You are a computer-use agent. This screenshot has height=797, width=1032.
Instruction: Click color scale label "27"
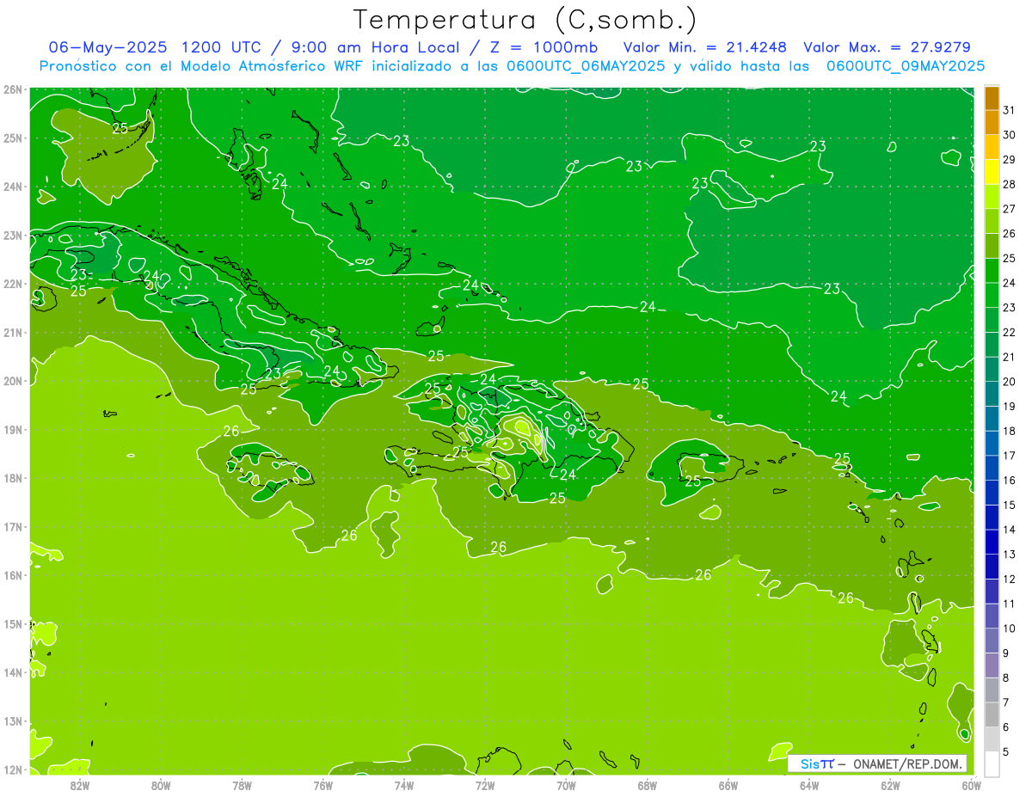pyautogui.click(x=1010, y=210)
